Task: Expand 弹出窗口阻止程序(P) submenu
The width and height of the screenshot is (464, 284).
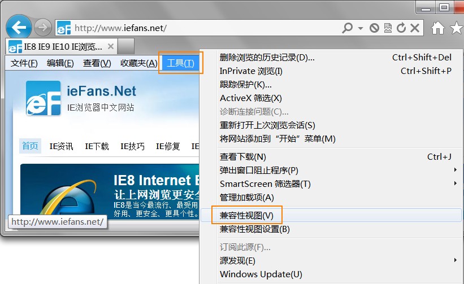Action: coord(331,171)
